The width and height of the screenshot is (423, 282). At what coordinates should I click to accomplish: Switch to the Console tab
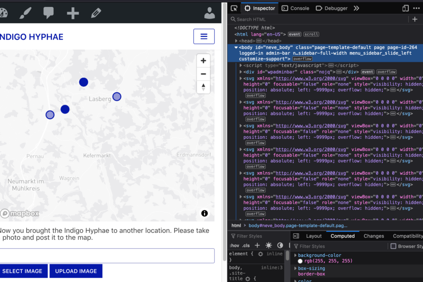(295, 8)
